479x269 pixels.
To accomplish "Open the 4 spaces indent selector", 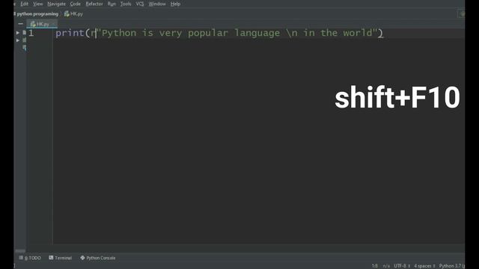I will tap(424, 266).
